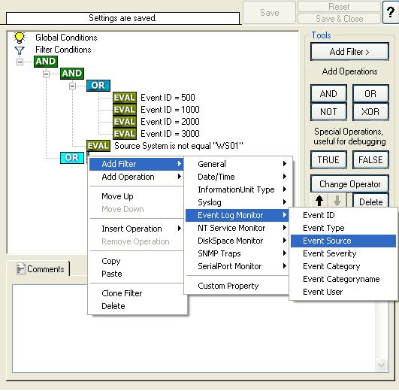Screen dimensions: 399x391
Task: Collapse the OR node with Event IDs
Action: click(x=72, y=86)
